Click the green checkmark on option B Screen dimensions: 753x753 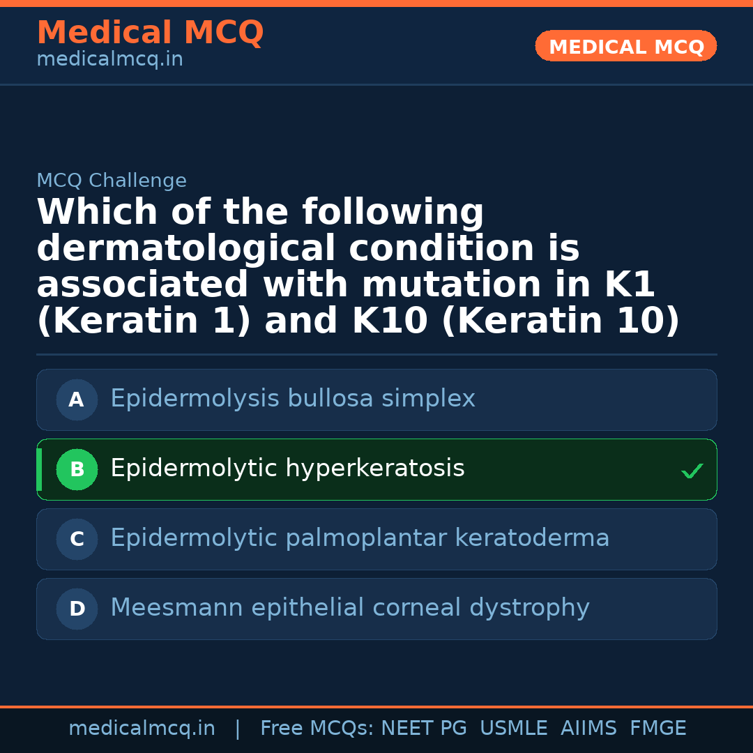click(692, 471)
